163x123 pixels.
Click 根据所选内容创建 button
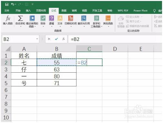tap(137, 26)
